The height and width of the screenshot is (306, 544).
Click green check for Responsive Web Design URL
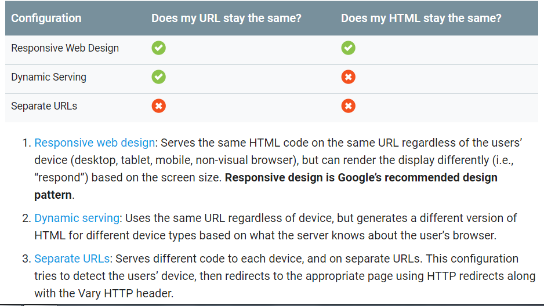(x=158, y=48)
